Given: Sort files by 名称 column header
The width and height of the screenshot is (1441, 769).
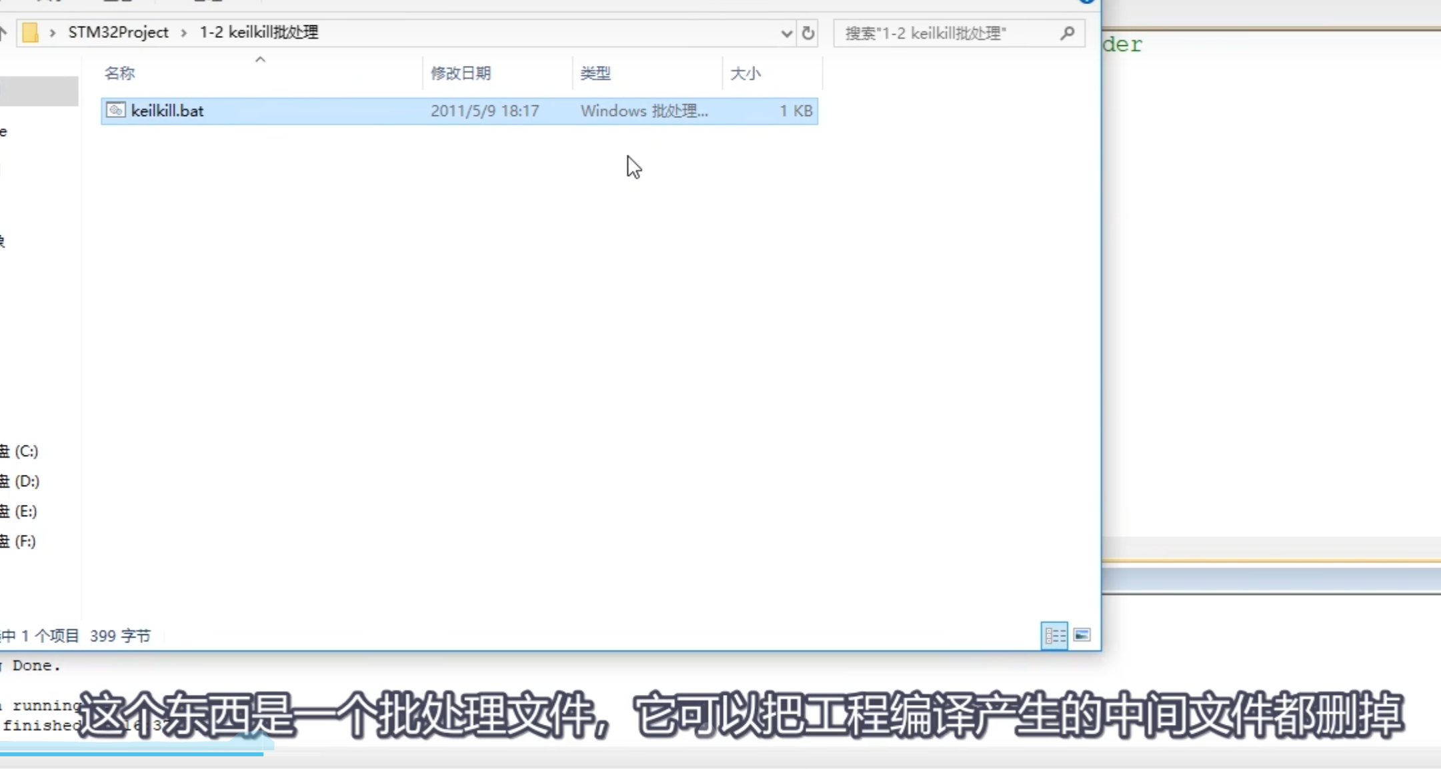Looking at the screenshot, I should [120, 73].
